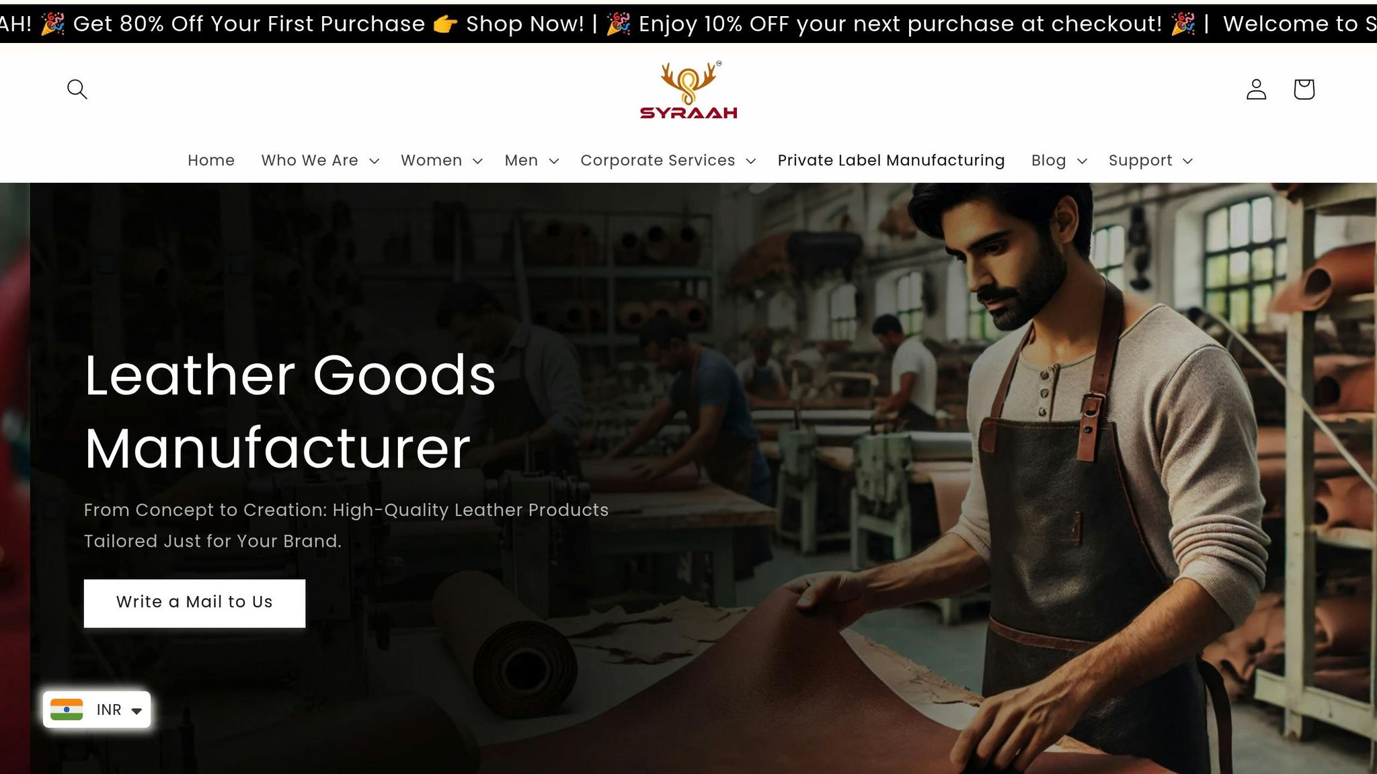This screenshot has width=1377, height=774.
Task: Open the INR currency dropdown arrow
Action: [x=137, y=711]
